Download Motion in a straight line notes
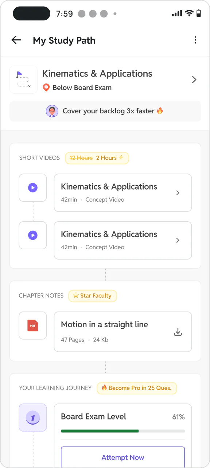210x468 pixels. [x=178, y=332]
